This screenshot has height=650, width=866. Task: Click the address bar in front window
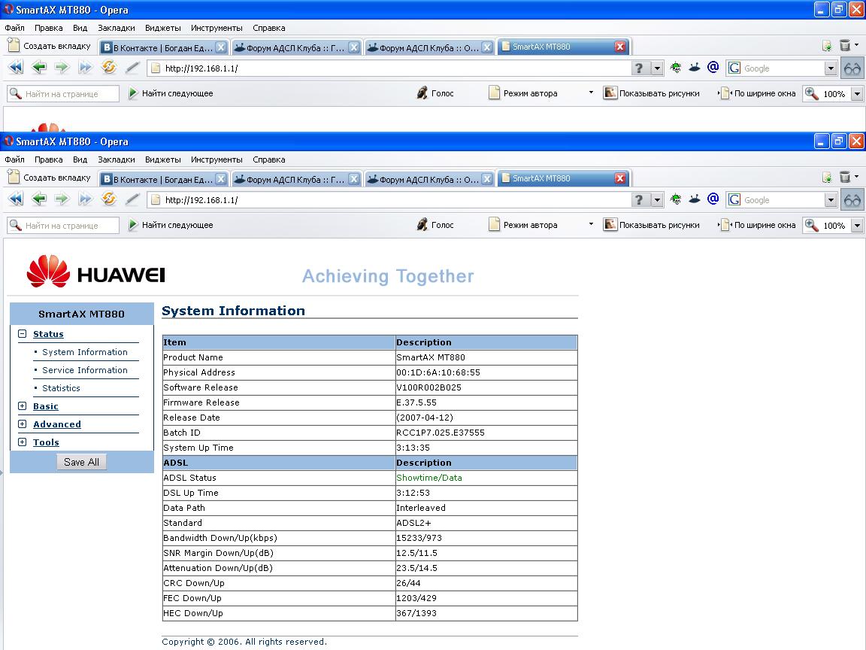click(389, 200)
